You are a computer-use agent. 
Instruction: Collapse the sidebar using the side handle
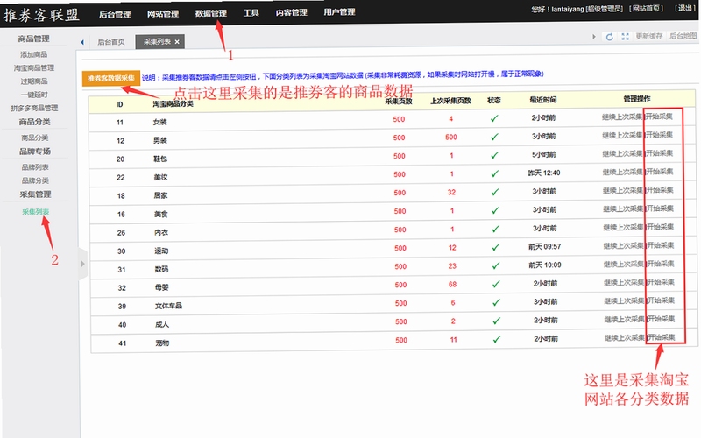[x=82, y=264]
